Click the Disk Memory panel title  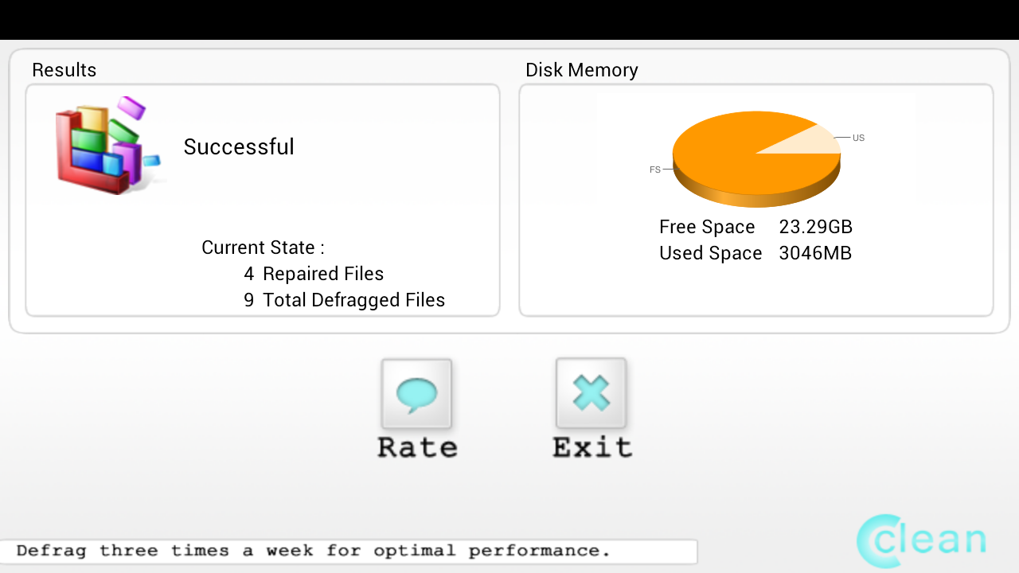coord(582,70)
